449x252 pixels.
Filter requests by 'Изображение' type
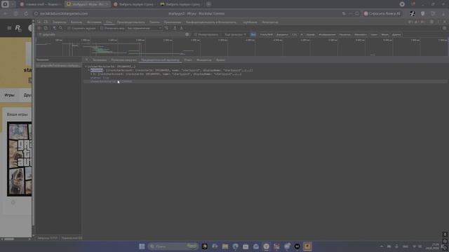[x=327, y=34]
